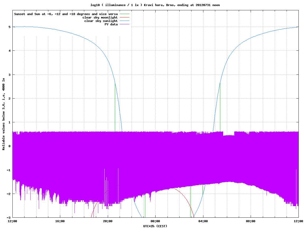Screen dimensions: 304x228
Task: Click the green legend line sample
Action: point(124,14)
